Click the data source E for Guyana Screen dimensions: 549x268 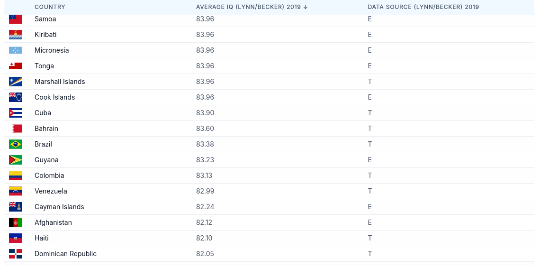click(x=370, y=160)
